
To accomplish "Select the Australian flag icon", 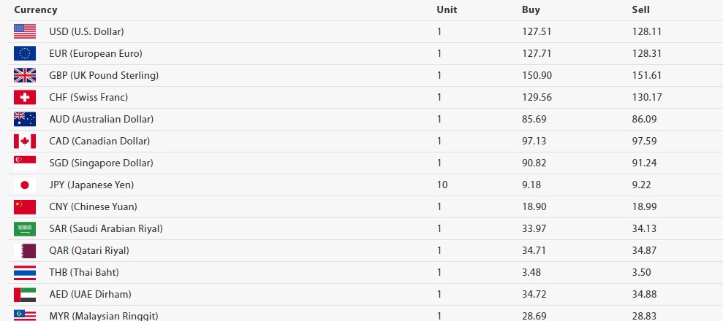I will pyautogui.click(x=24, y=119).
